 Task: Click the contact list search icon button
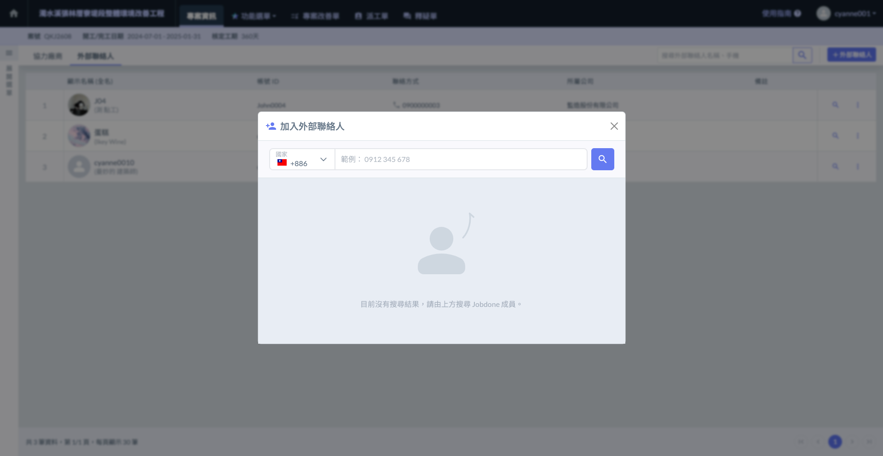tap(802, 55)
